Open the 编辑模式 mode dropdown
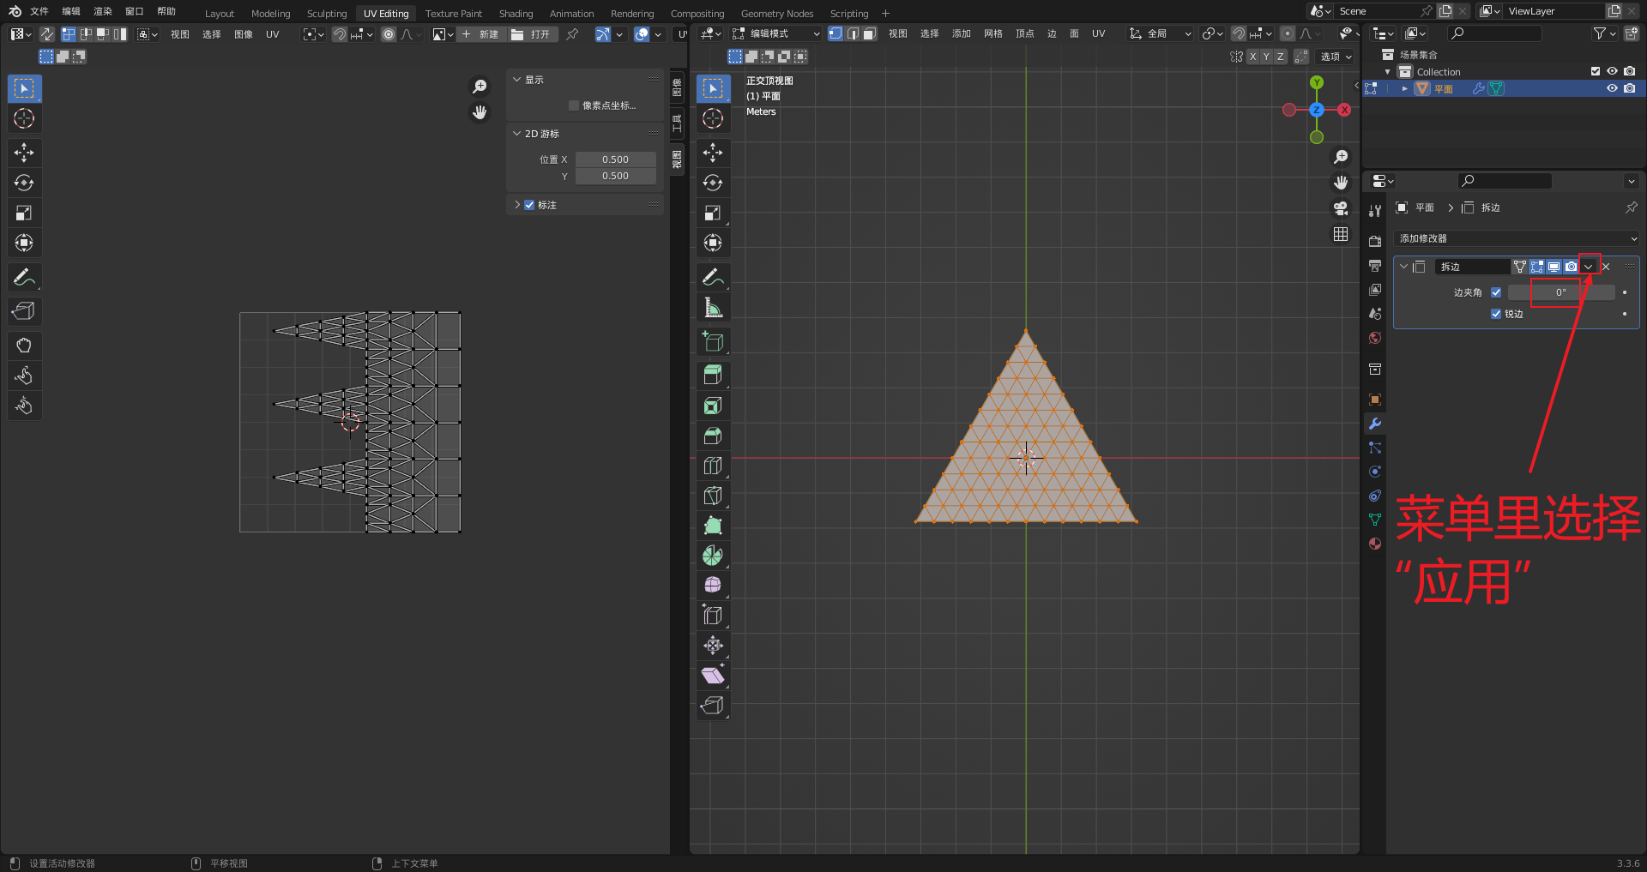Image resolution: width=1647 pixels, height=872 pixels. point(776,33)
